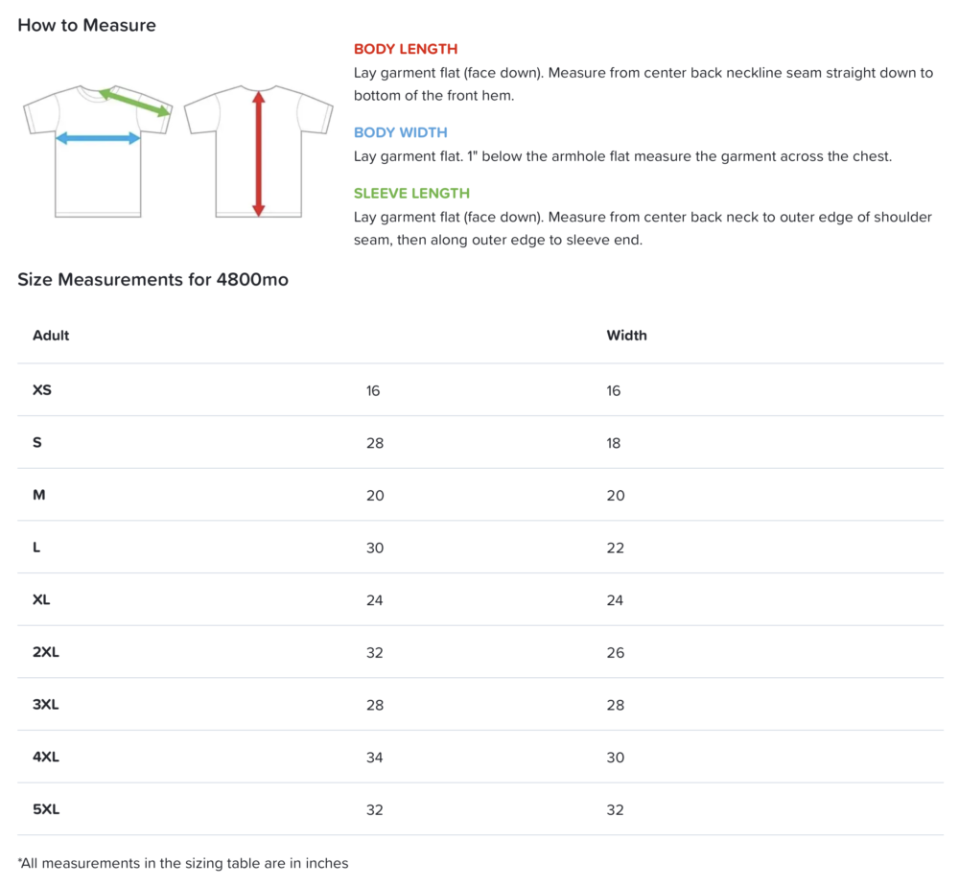Select the 2XL size row label

pos(46,652)
